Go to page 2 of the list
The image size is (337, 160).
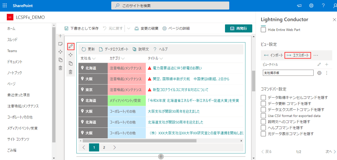104,148
